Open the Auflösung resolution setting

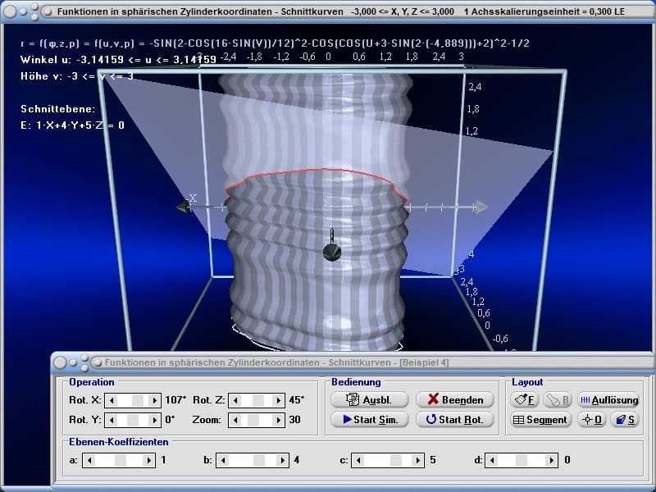click(608, 400)
